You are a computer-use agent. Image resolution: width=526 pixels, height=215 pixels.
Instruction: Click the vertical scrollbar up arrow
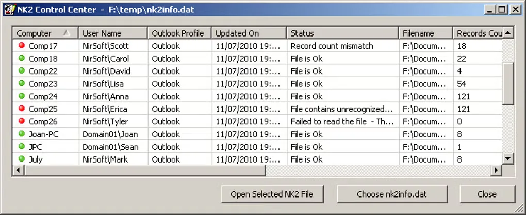click(508, 33)
